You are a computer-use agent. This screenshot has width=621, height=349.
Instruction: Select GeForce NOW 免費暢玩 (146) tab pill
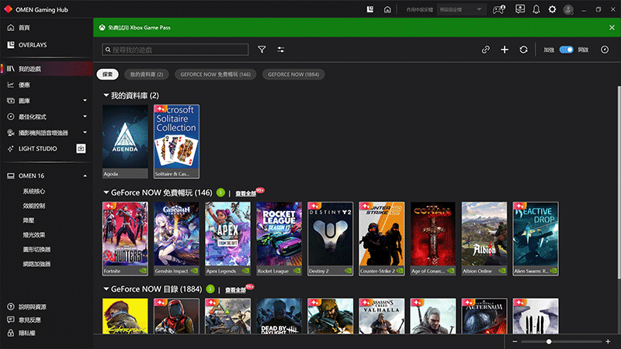point(216,74)
